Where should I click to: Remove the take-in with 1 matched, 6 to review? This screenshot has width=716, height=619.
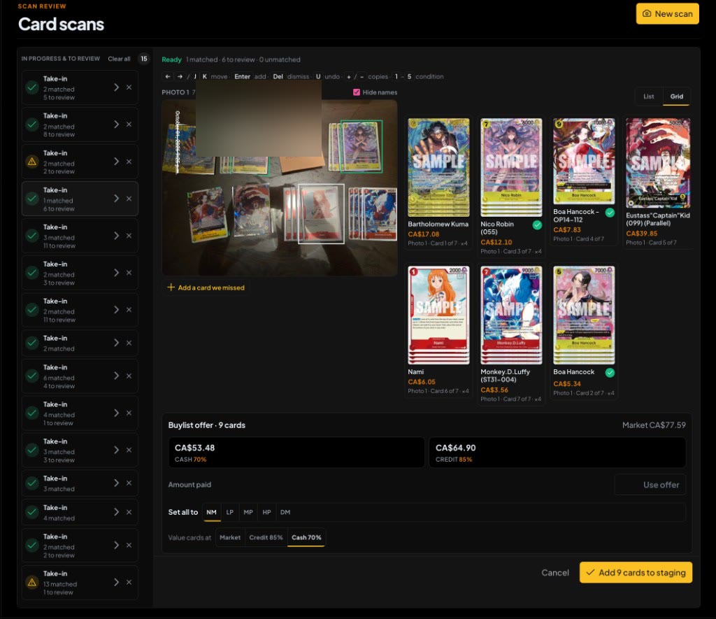pyautogui.click(x=129, y=199)
